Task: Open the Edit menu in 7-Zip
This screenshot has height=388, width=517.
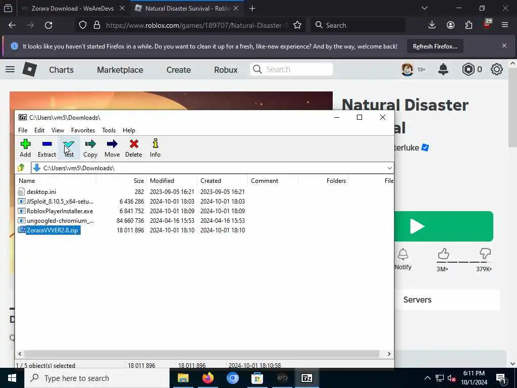Action: (x=39, y=130)
